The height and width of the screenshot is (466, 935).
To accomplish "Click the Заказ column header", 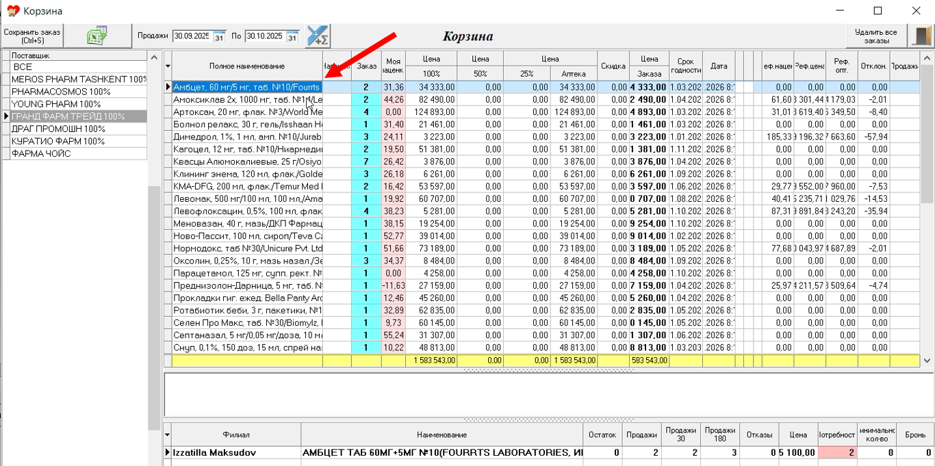I will coord(366,66).
